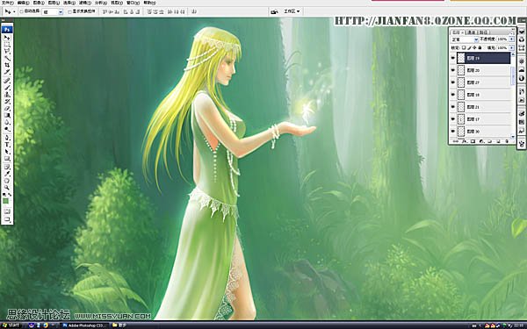Open the 编辑 Edit menu
The width and height of the screenshot is (527, 329).
click(x=24, y=3)
